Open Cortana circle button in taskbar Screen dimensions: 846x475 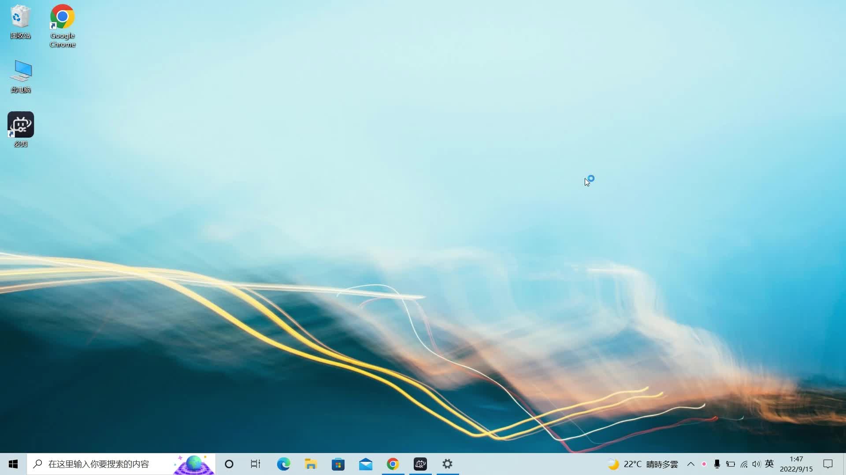[229, 464]
